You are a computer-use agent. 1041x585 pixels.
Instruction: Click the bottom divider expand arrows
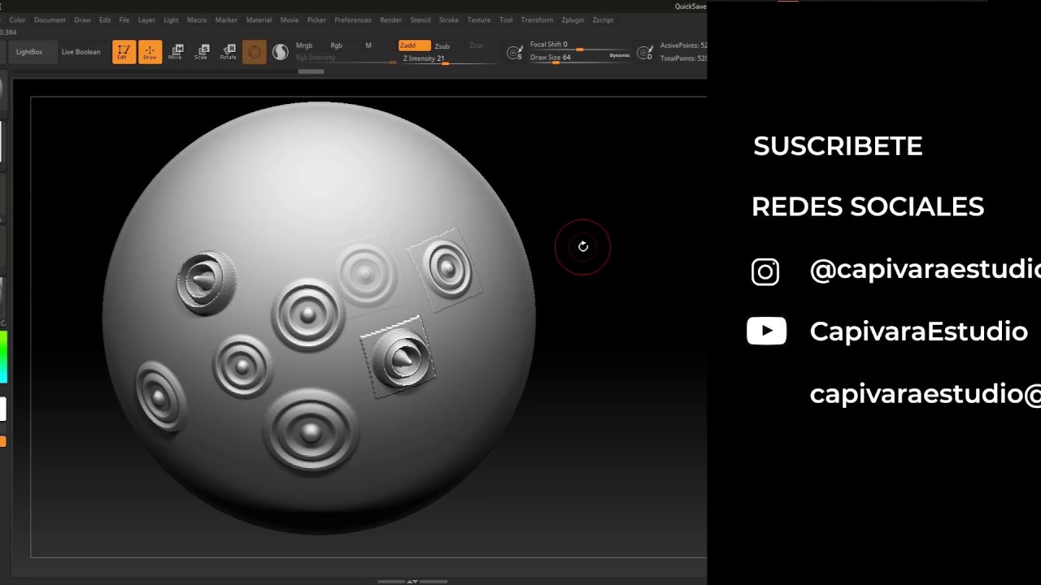coord(412,582)
